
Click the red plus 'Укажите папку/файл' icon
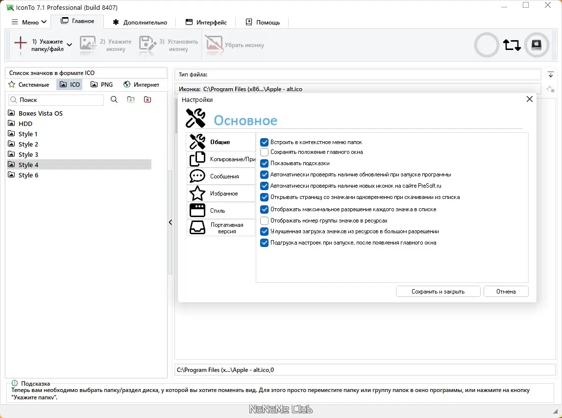(x=21, y=43)
